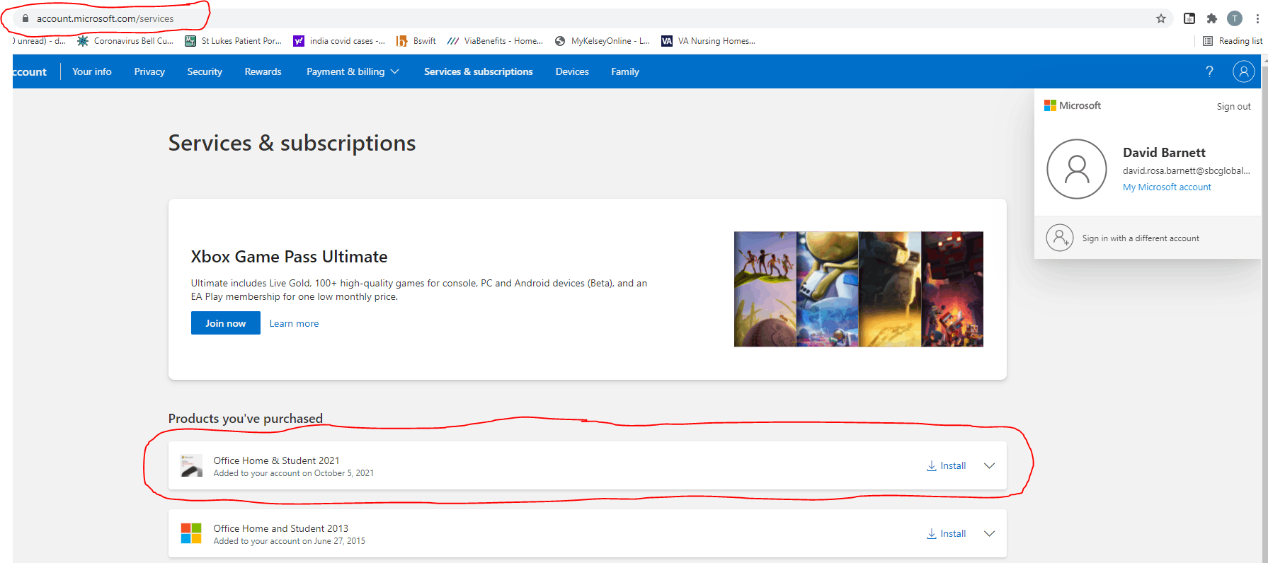Go to the Family tab
Viewport: 1268px width, 563px height.
[625, 71]
